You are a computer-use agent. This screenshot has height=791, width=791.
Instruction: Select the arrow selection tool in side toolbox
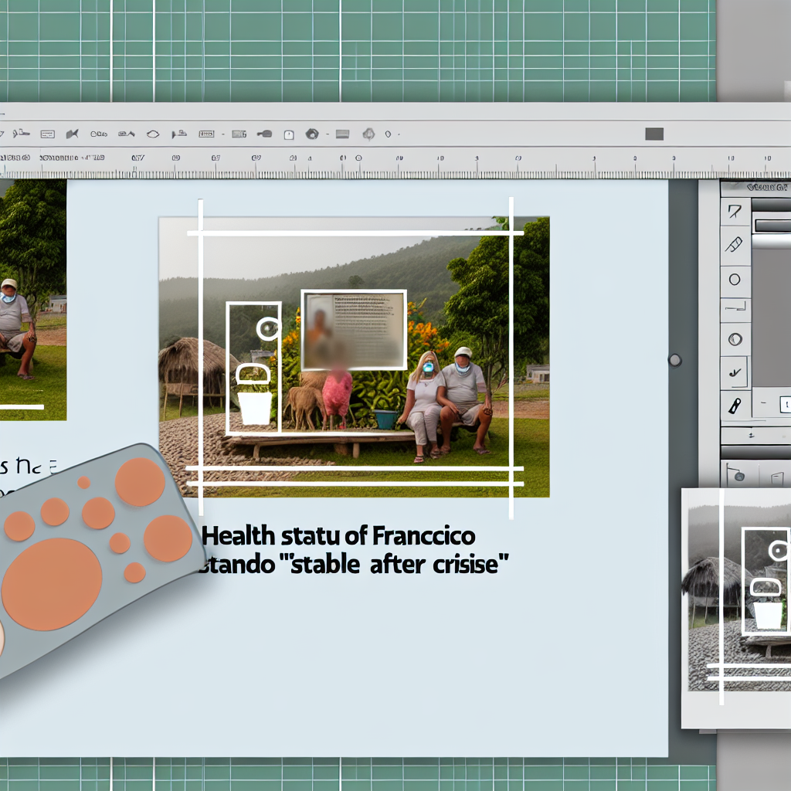735,211
